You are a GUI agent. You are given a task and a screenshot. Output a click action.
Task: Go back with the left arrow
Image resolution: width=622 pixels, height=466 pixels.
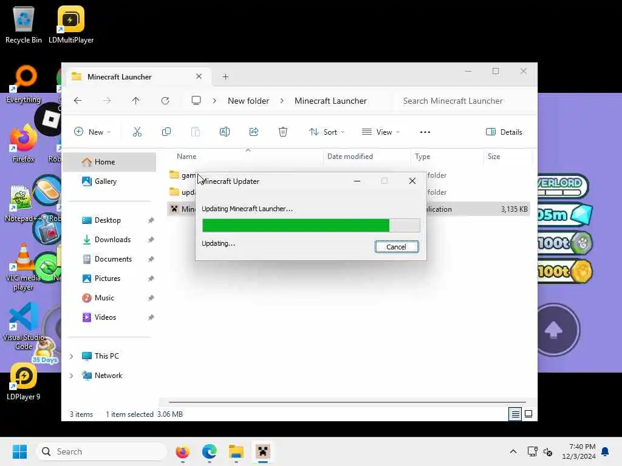(x=78, y=101)
